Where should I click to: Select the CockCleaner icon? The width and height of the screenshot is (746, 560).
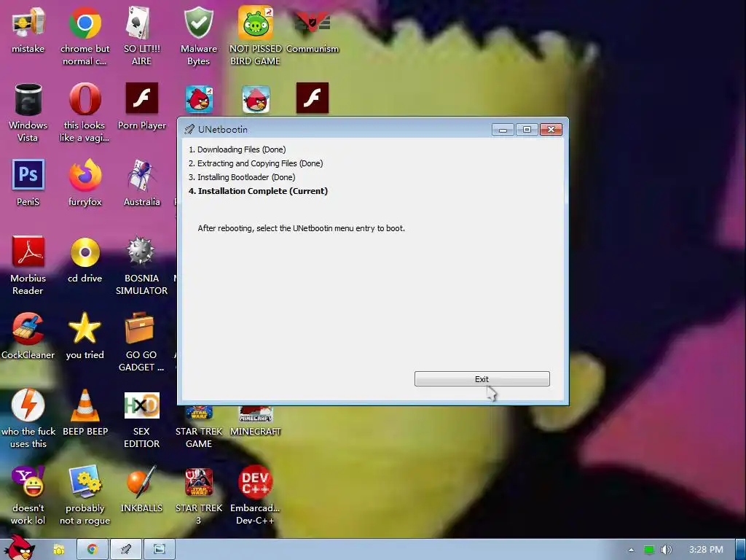pos(28,336)
